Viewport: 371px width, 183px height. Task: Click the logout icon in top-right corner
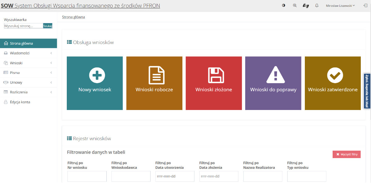pyautogui.click(x=365, y=6)
